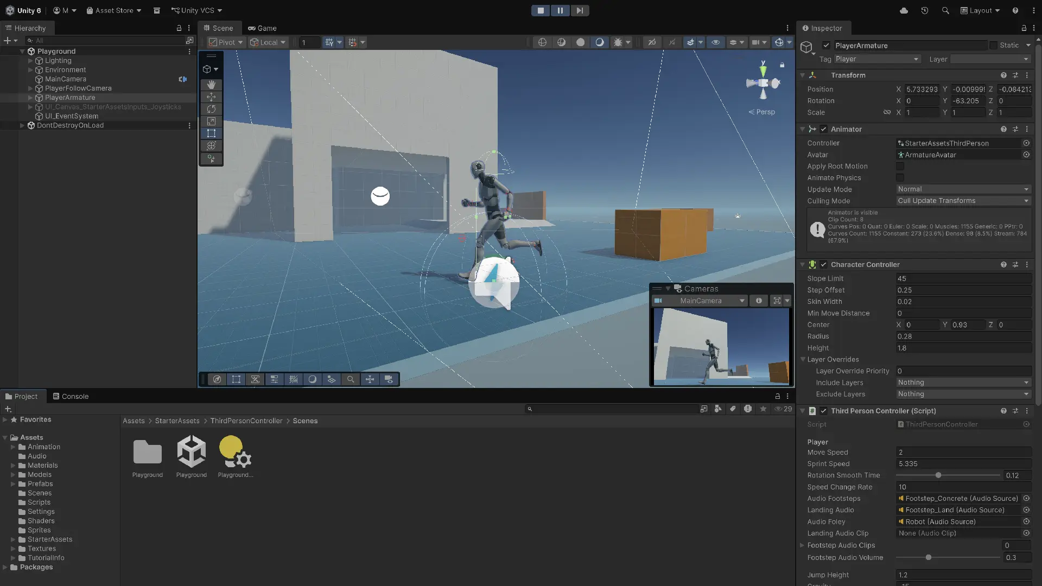Click the Play mode stop button
The image size is (1042, 586).
541,10
